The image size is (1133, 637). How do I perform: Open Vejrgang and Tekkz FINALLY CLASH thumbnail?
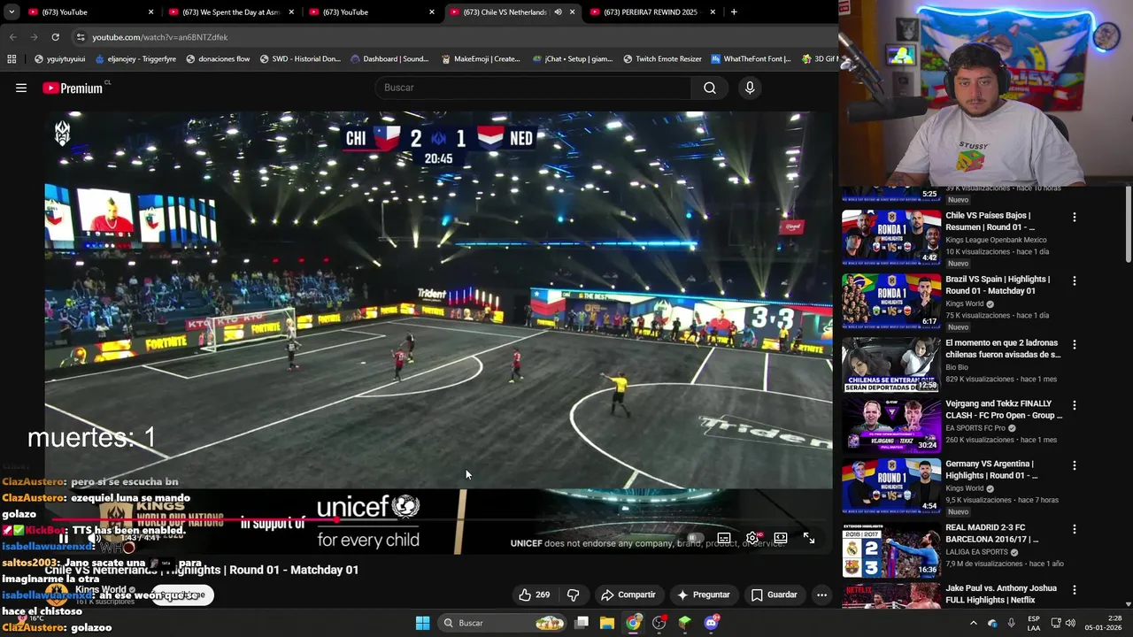click(x=891, y=425)
